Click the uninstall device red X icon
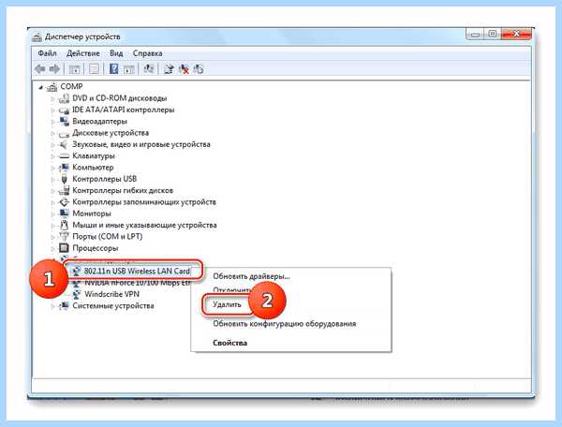The image size is (562, 427). click(184, 69)
